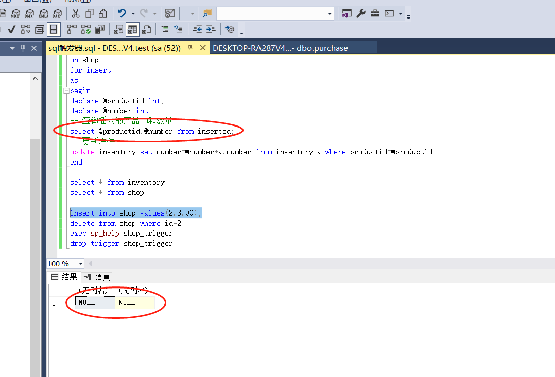Comment out the selected lines

[165, 29]
